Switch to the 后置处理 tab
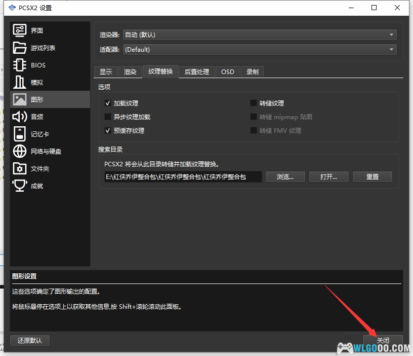The width and height of the screenshot is (413, 356). click(x=196, y=72)
